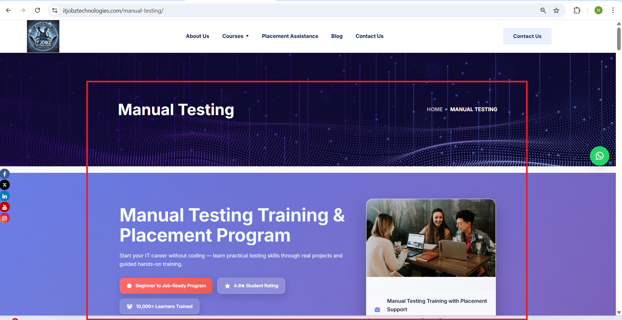Go to Placement Assistance page
This screenshot has height=320, width=622.
pyautogui.click(x=290, y=36)
